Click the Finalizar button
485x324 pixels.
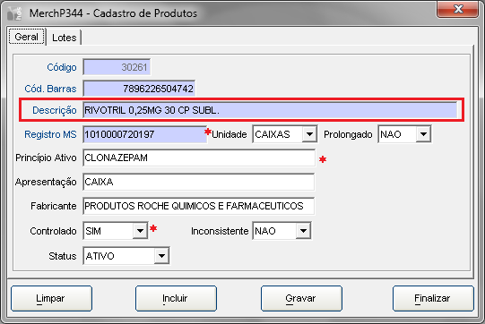433,298
